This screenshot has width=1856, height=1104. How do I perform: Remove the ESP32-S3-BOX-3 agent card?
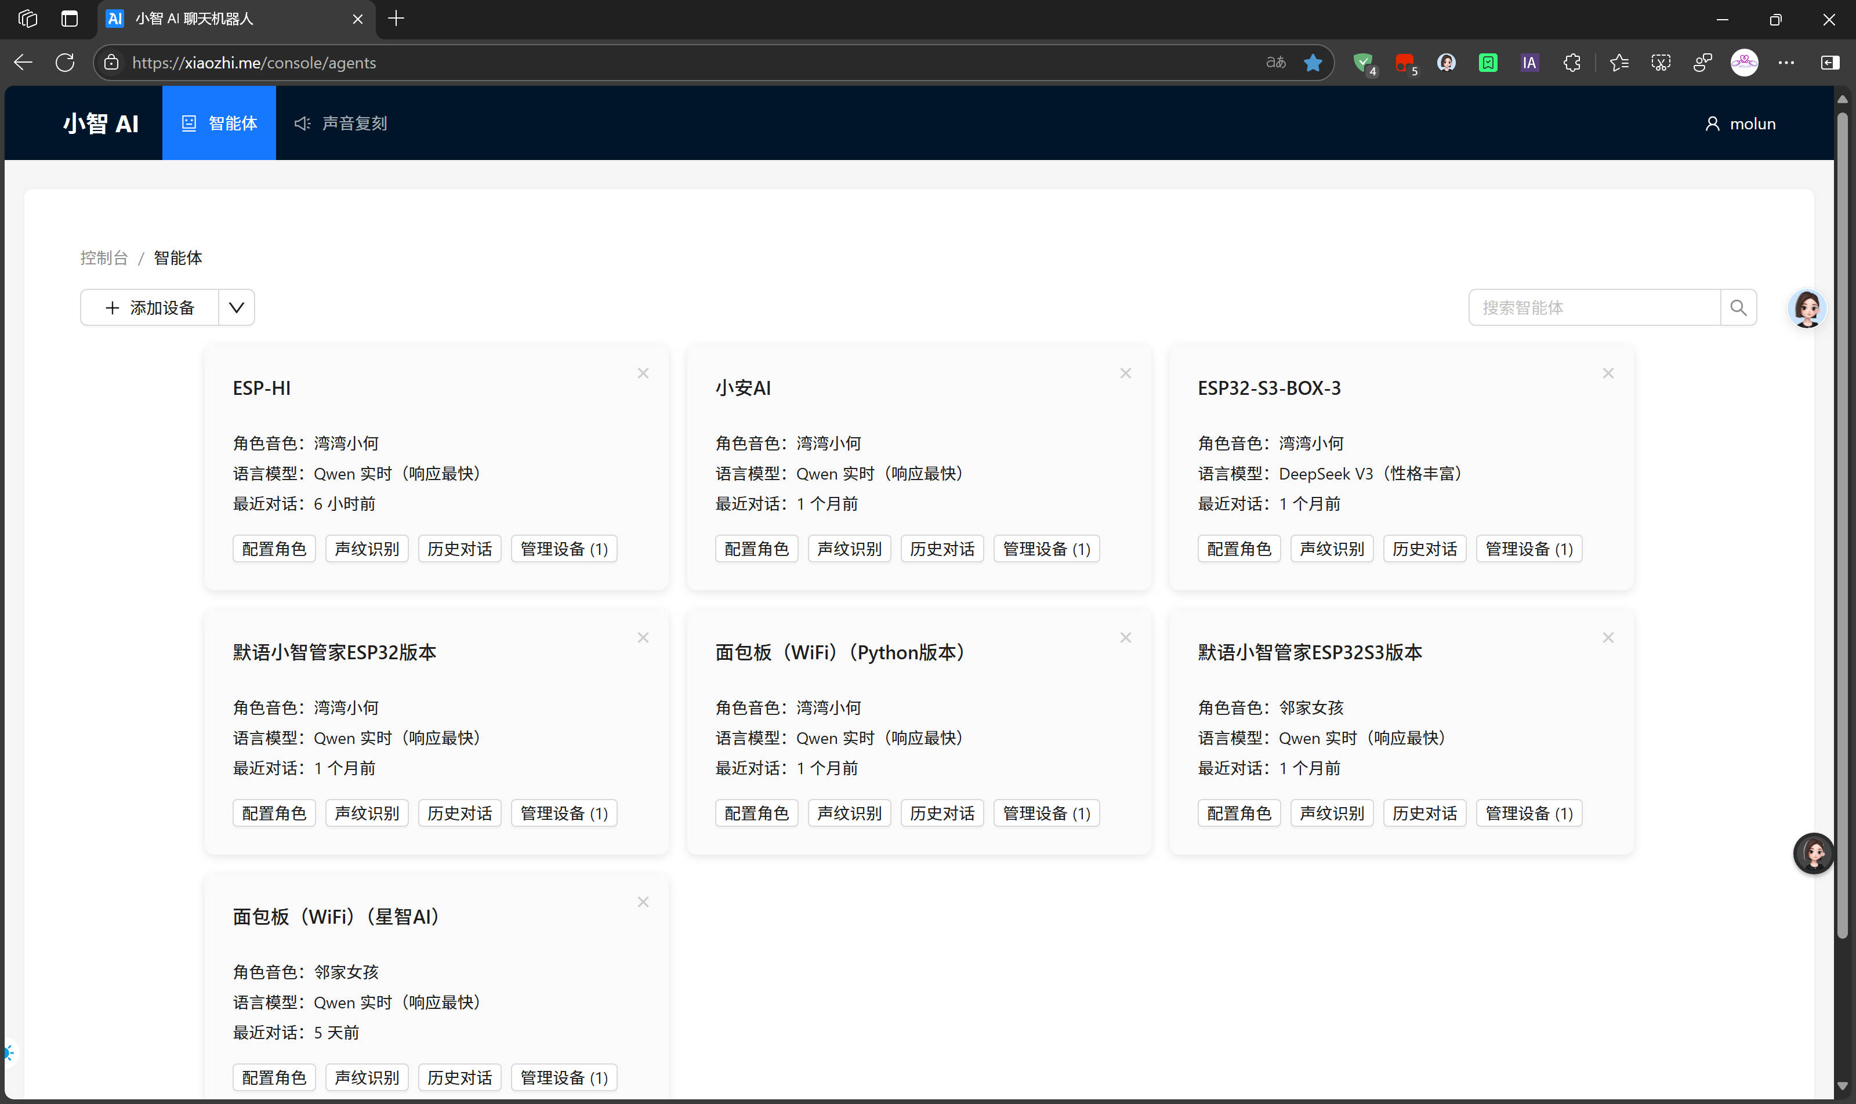(x=1607, y=373)
